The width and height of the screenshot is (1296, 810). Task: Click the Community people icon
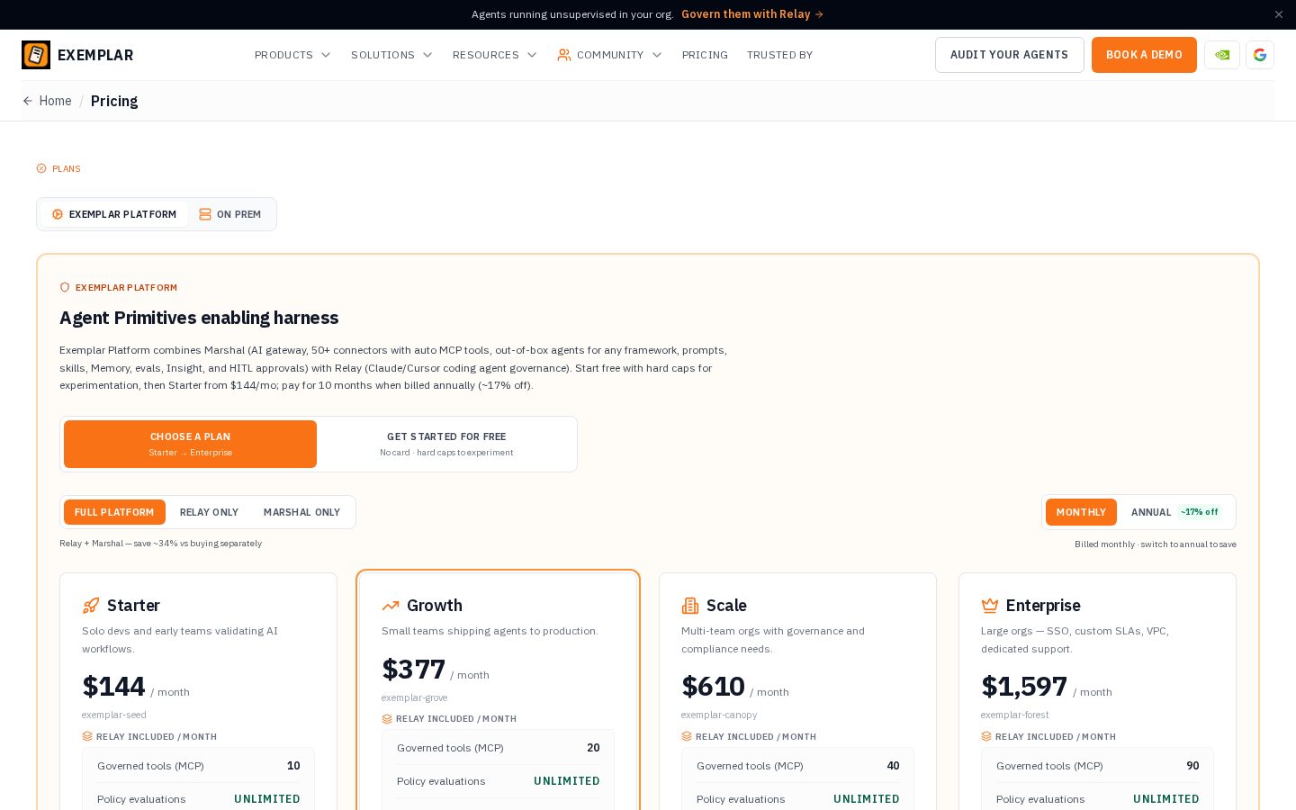(x=564, y=55)
